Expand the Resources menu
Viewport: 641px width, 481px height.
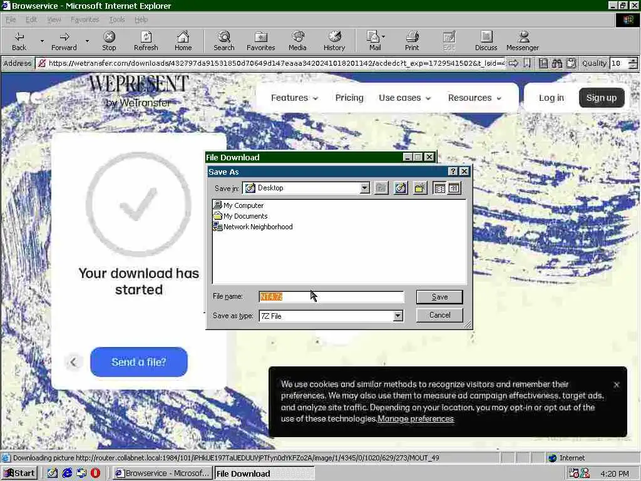coord(474,98)
